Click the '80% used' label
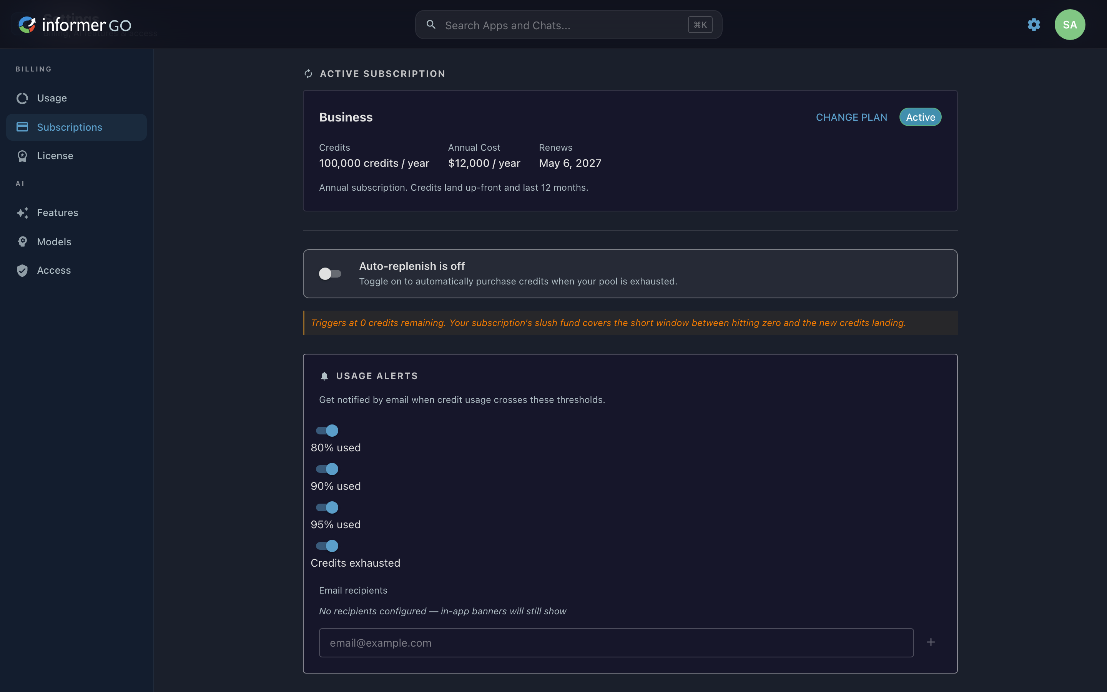The width and height of the screenshot is (1107, 692). (x=336, y=447)
